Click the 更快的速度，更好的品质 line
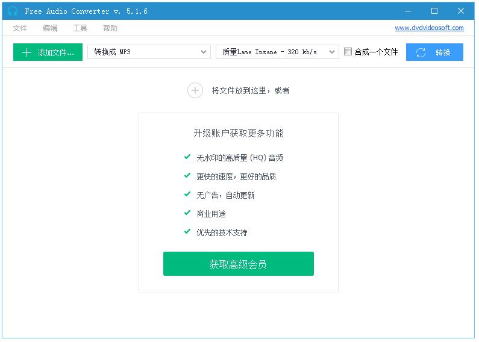Image resolution: width=479 pixels, height=342 pixels. click(x=236, y=176)
